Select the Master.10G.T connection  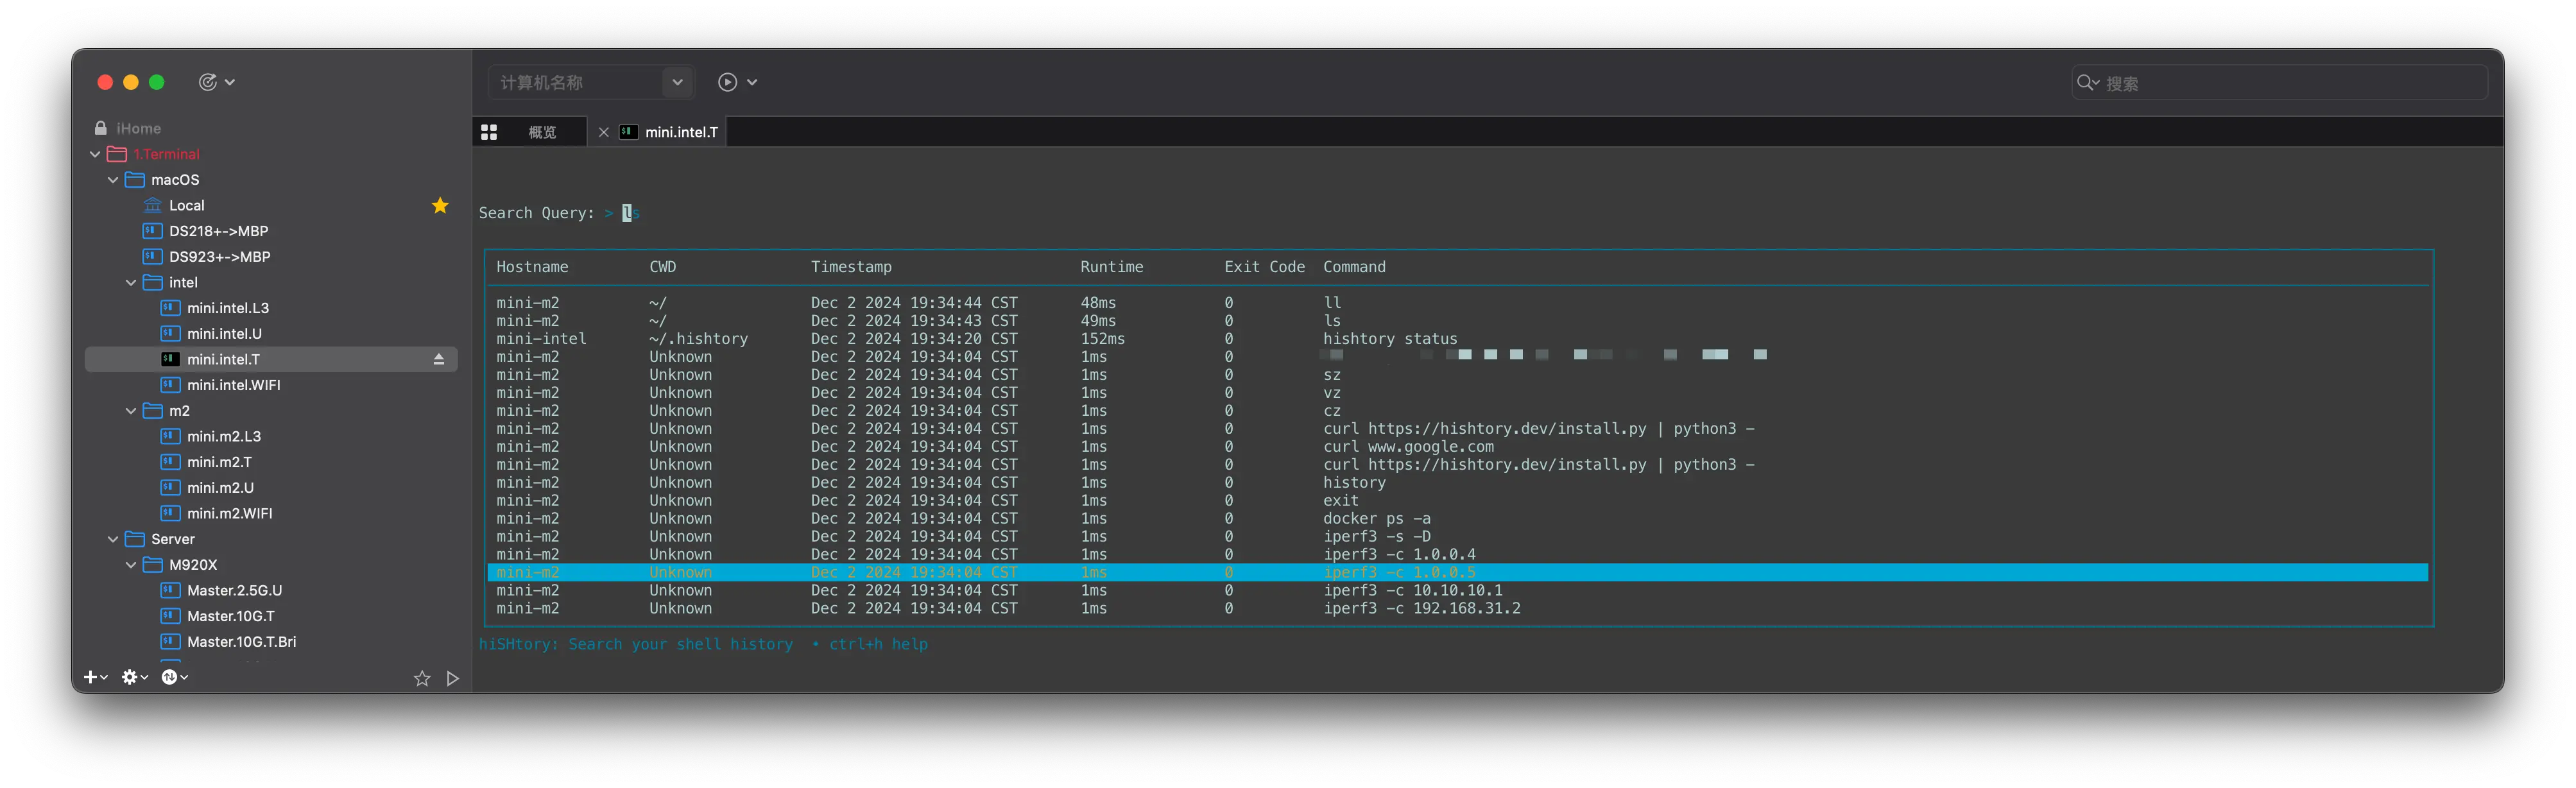[x=230, y=616]
